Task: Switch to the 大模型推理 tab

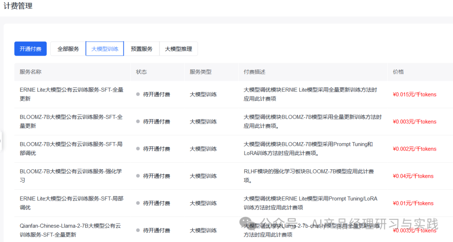Action: tap(179, 49)
